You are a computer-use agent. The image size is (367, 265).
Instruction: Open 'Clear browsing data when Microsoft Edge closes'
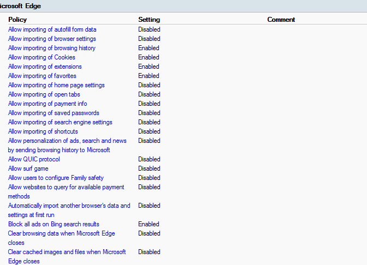pyautogui.click(x=61, y=233)
